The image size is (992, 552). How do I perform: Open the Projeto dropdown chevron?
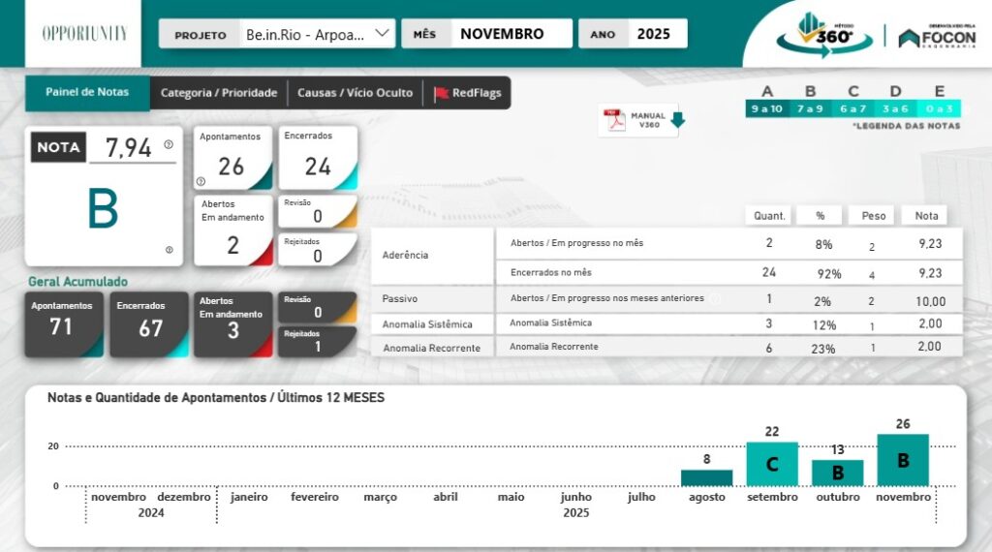382,33
